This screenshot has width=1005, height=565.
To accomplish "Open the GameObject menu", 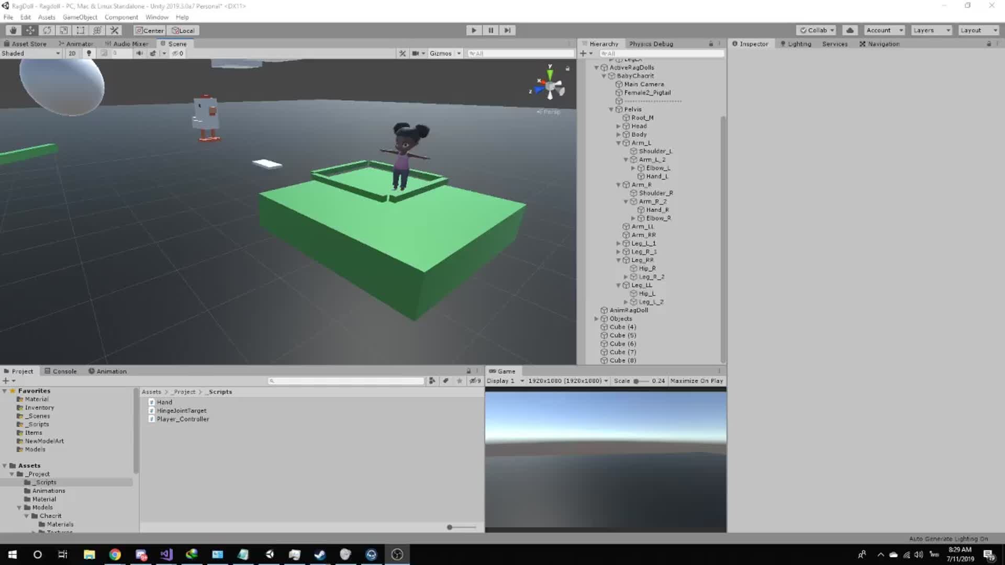I will (80, 17).
